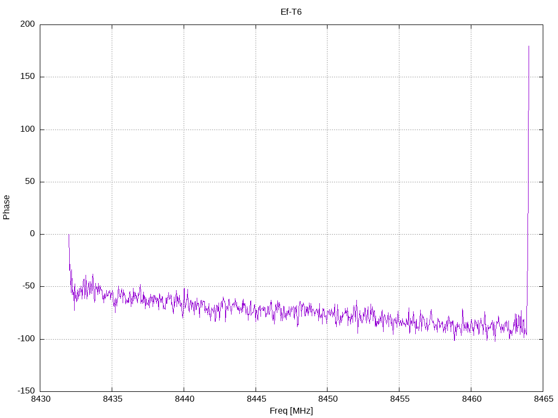This screenshot has width=558, height=418.
Task: Select the Phase y-axis label
Action: point(7,207)
